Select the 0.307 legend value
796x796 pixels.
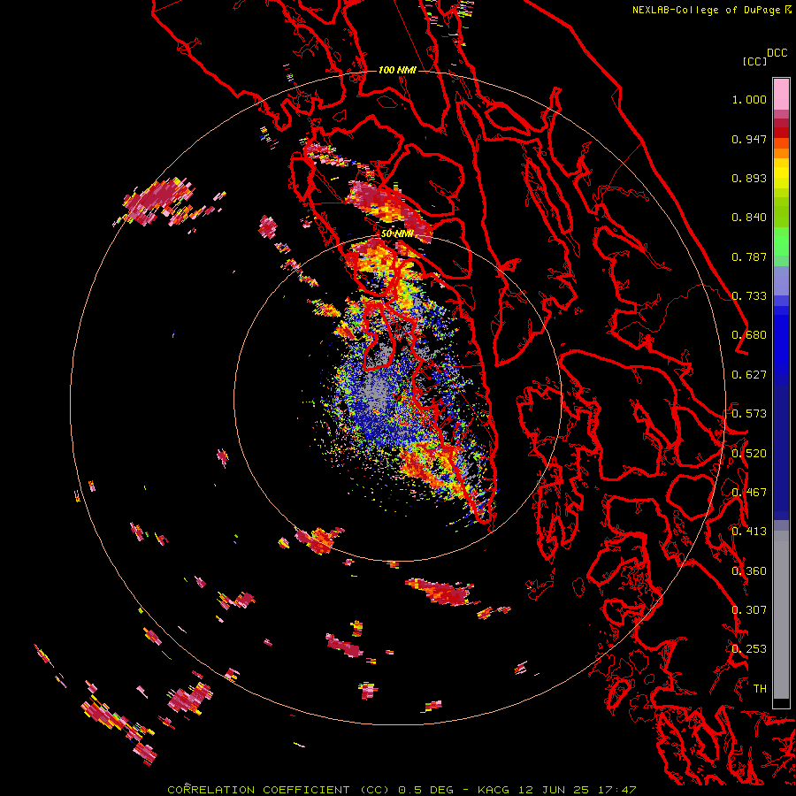(749, 610)
